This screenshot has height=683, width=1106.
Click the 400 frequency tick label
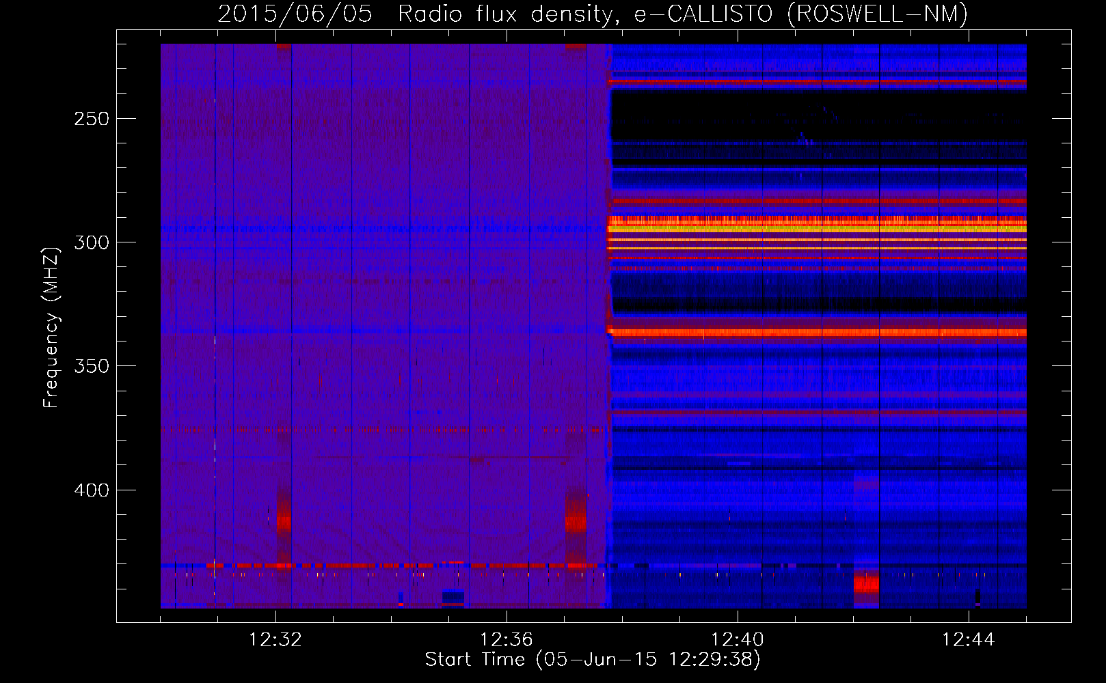point(92,490)
